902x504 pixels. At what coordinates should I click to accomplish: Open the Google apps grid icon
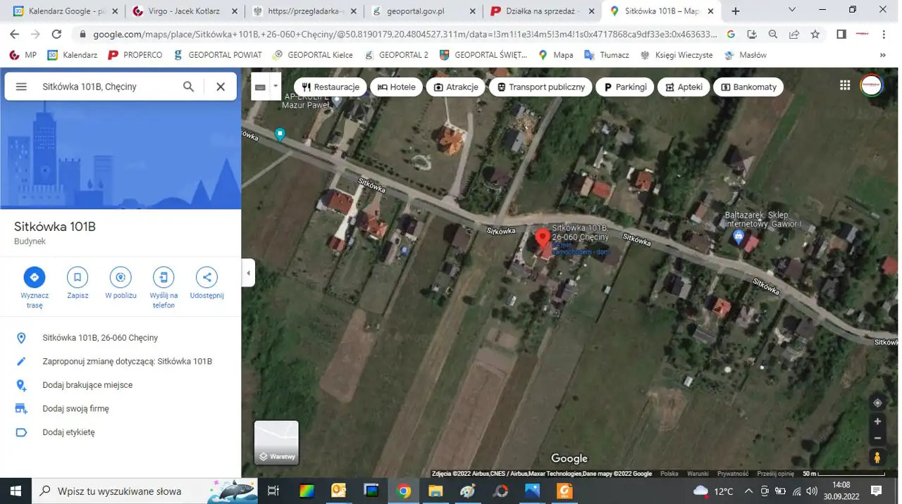point(845,86)
